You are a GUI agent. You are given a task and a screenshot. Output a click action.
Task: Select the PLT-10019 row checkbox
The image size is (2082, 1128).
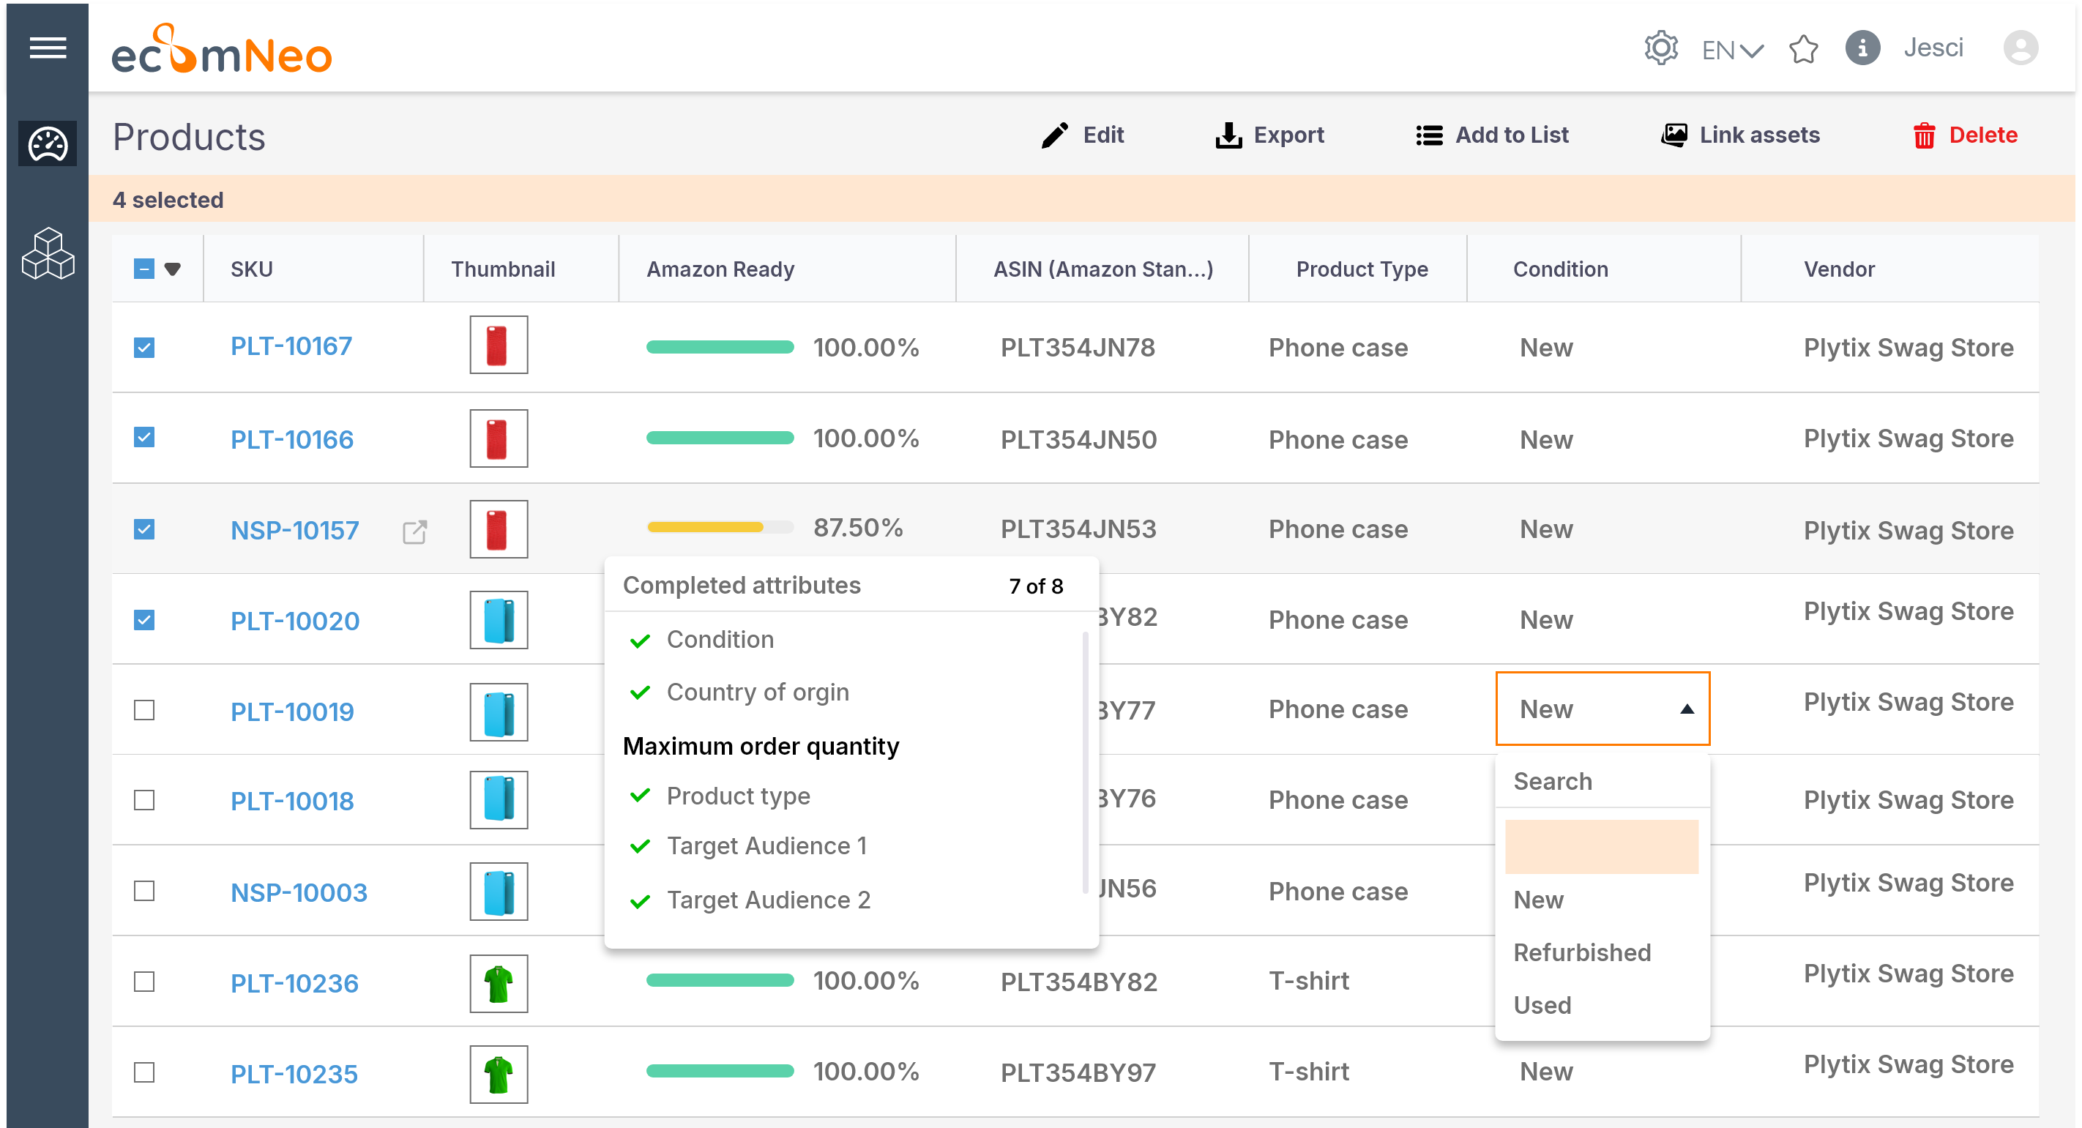(x=144, y=710)
